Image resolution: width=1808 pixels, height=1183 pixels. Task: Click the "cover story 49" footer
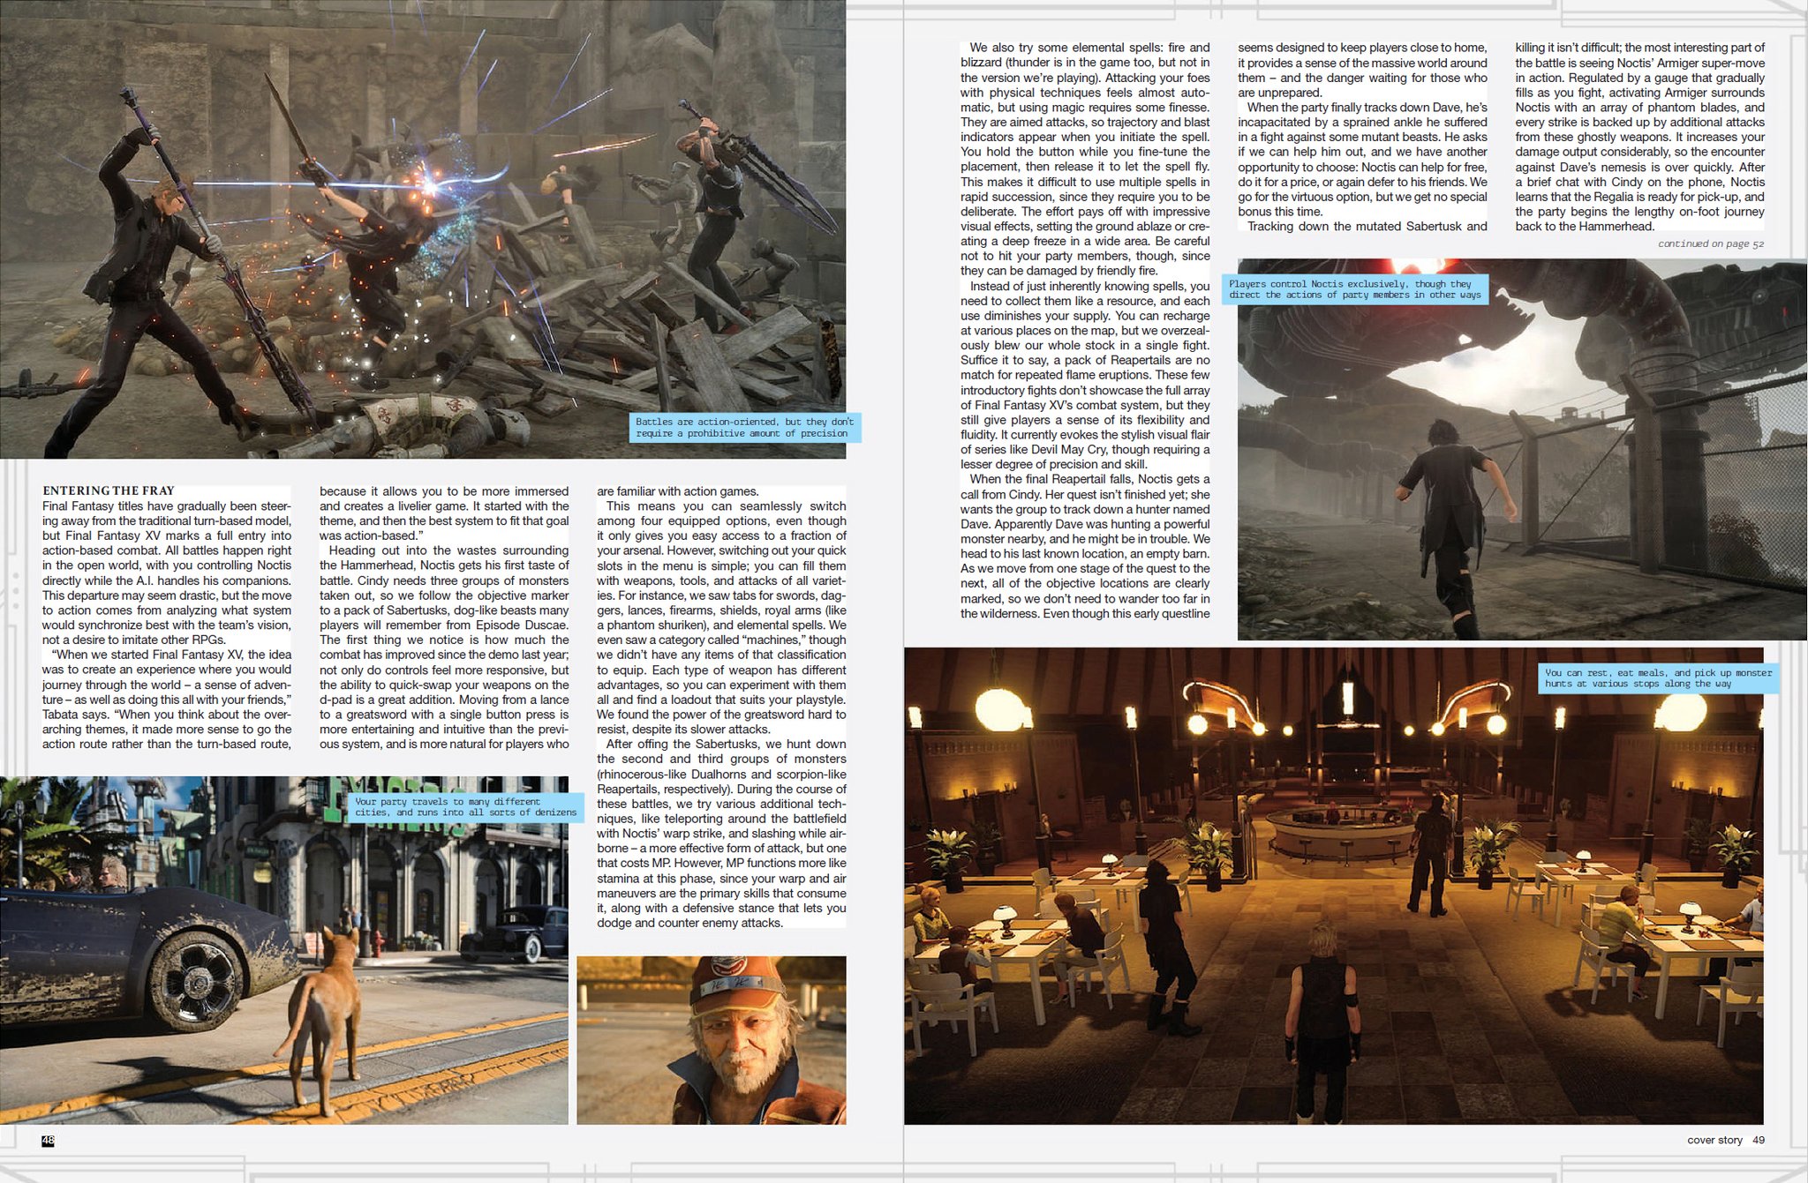(1725, 1140)
